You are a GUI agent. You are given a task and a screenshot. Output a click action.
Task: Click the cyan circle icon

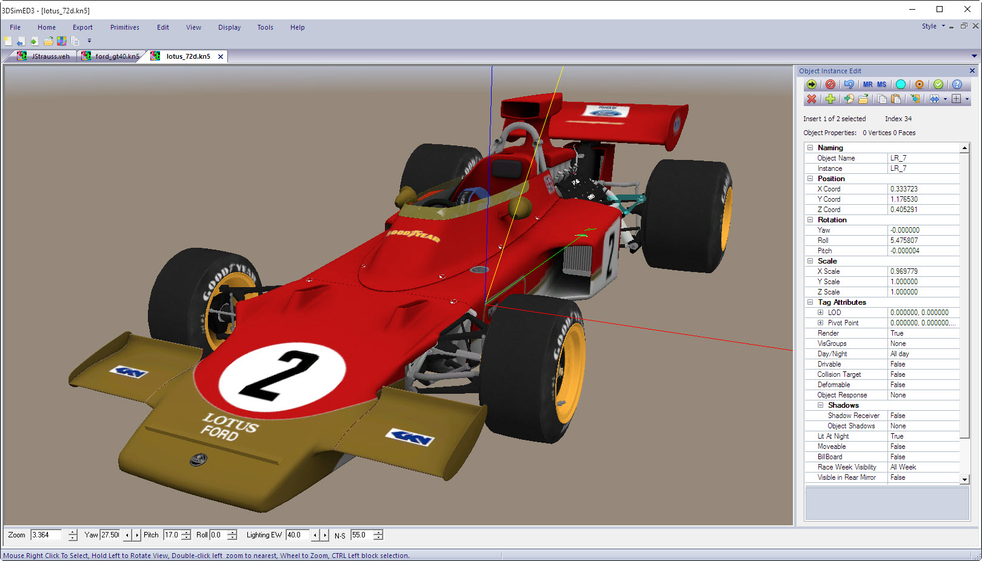click(901, 84)
